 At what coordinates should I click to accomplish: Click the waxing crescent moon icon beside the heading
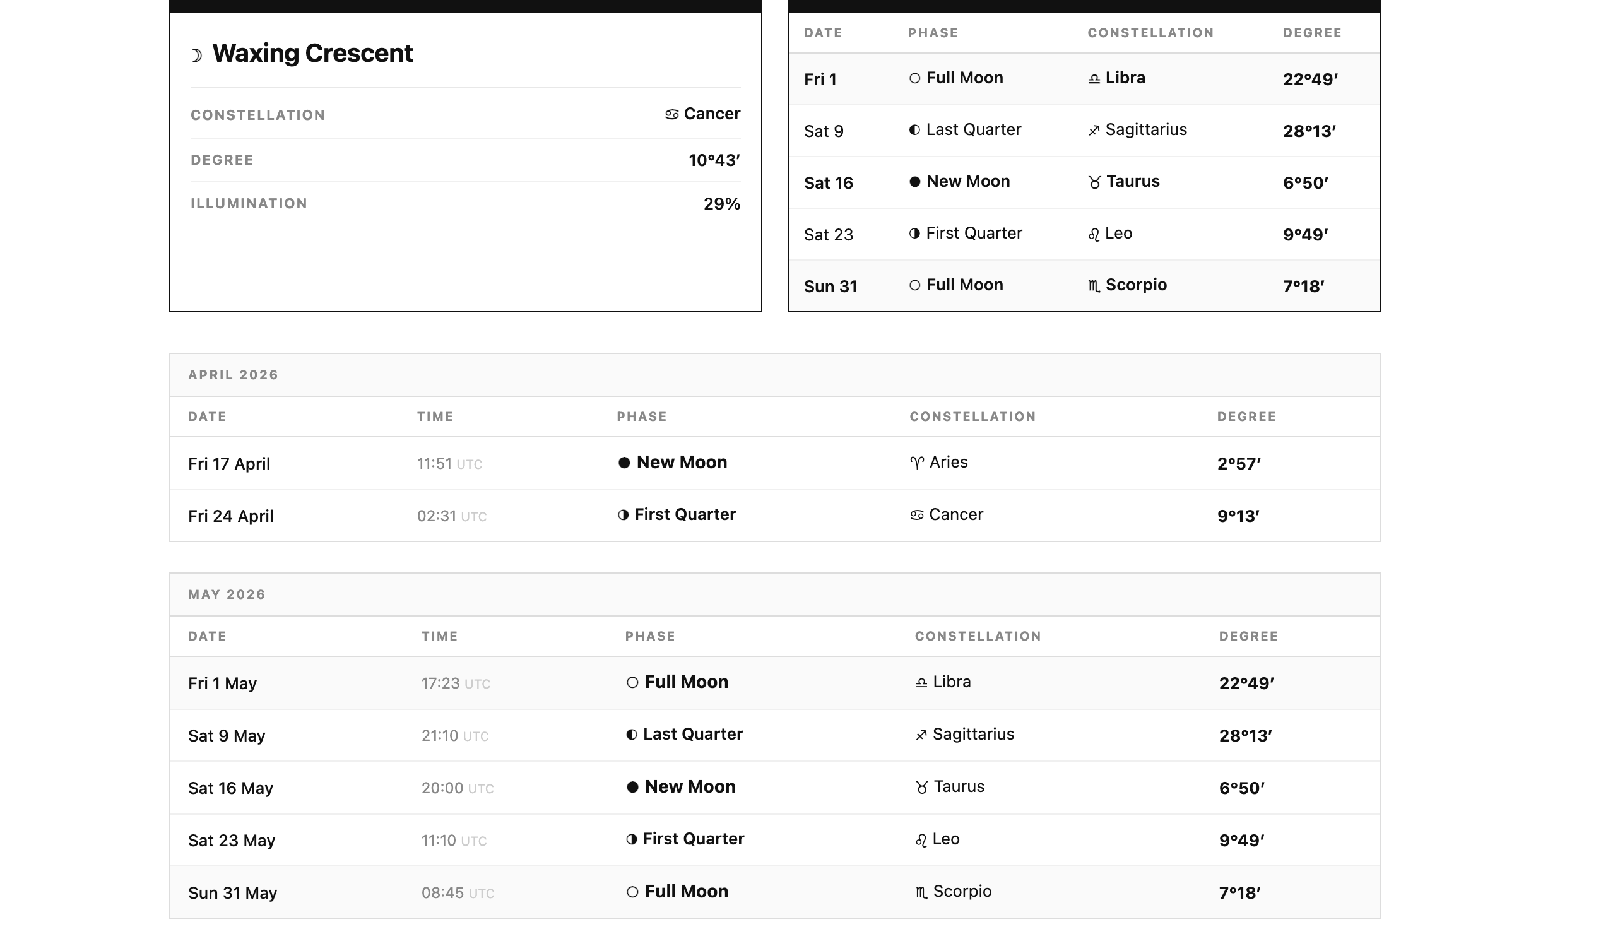click(197, 56)
